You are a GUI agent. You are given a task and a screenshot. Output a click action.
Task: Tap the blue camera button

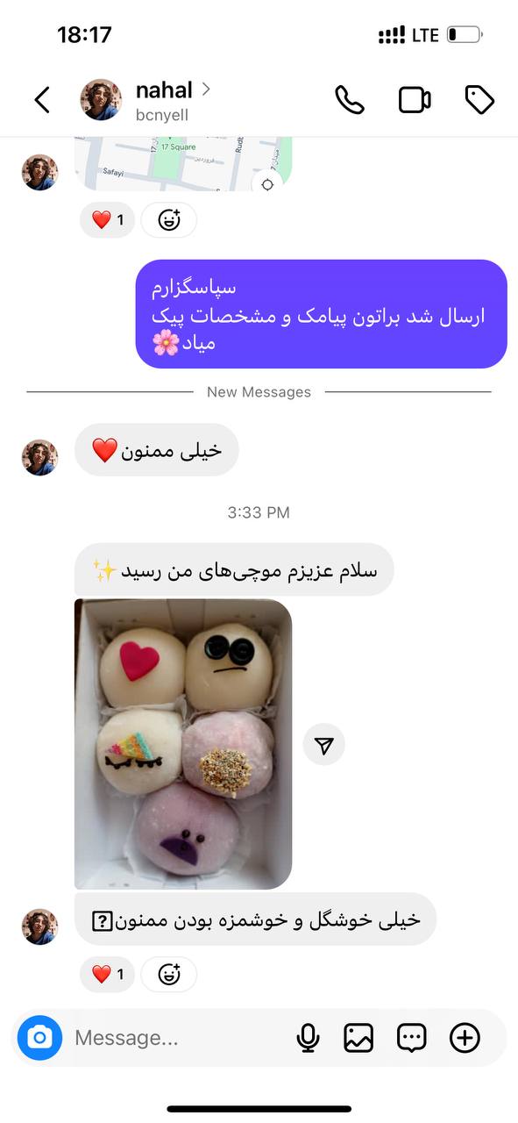coord(39,1038)
